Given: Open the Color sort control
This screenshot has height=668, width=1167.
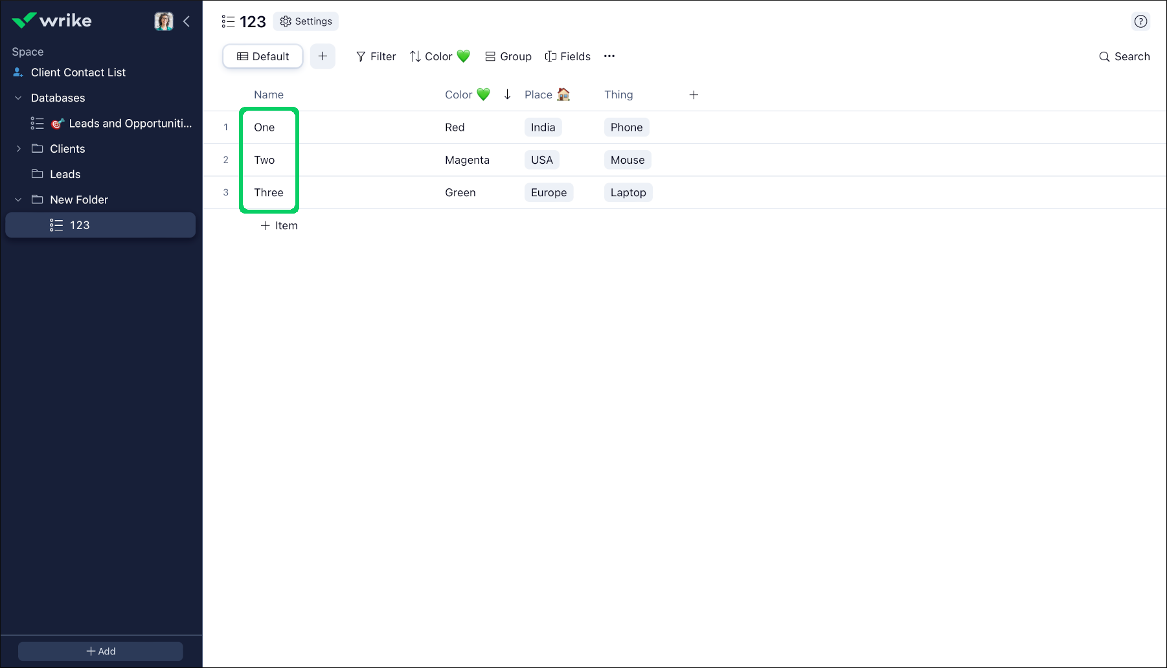Looking at the screenshot, I should [440, 56].
